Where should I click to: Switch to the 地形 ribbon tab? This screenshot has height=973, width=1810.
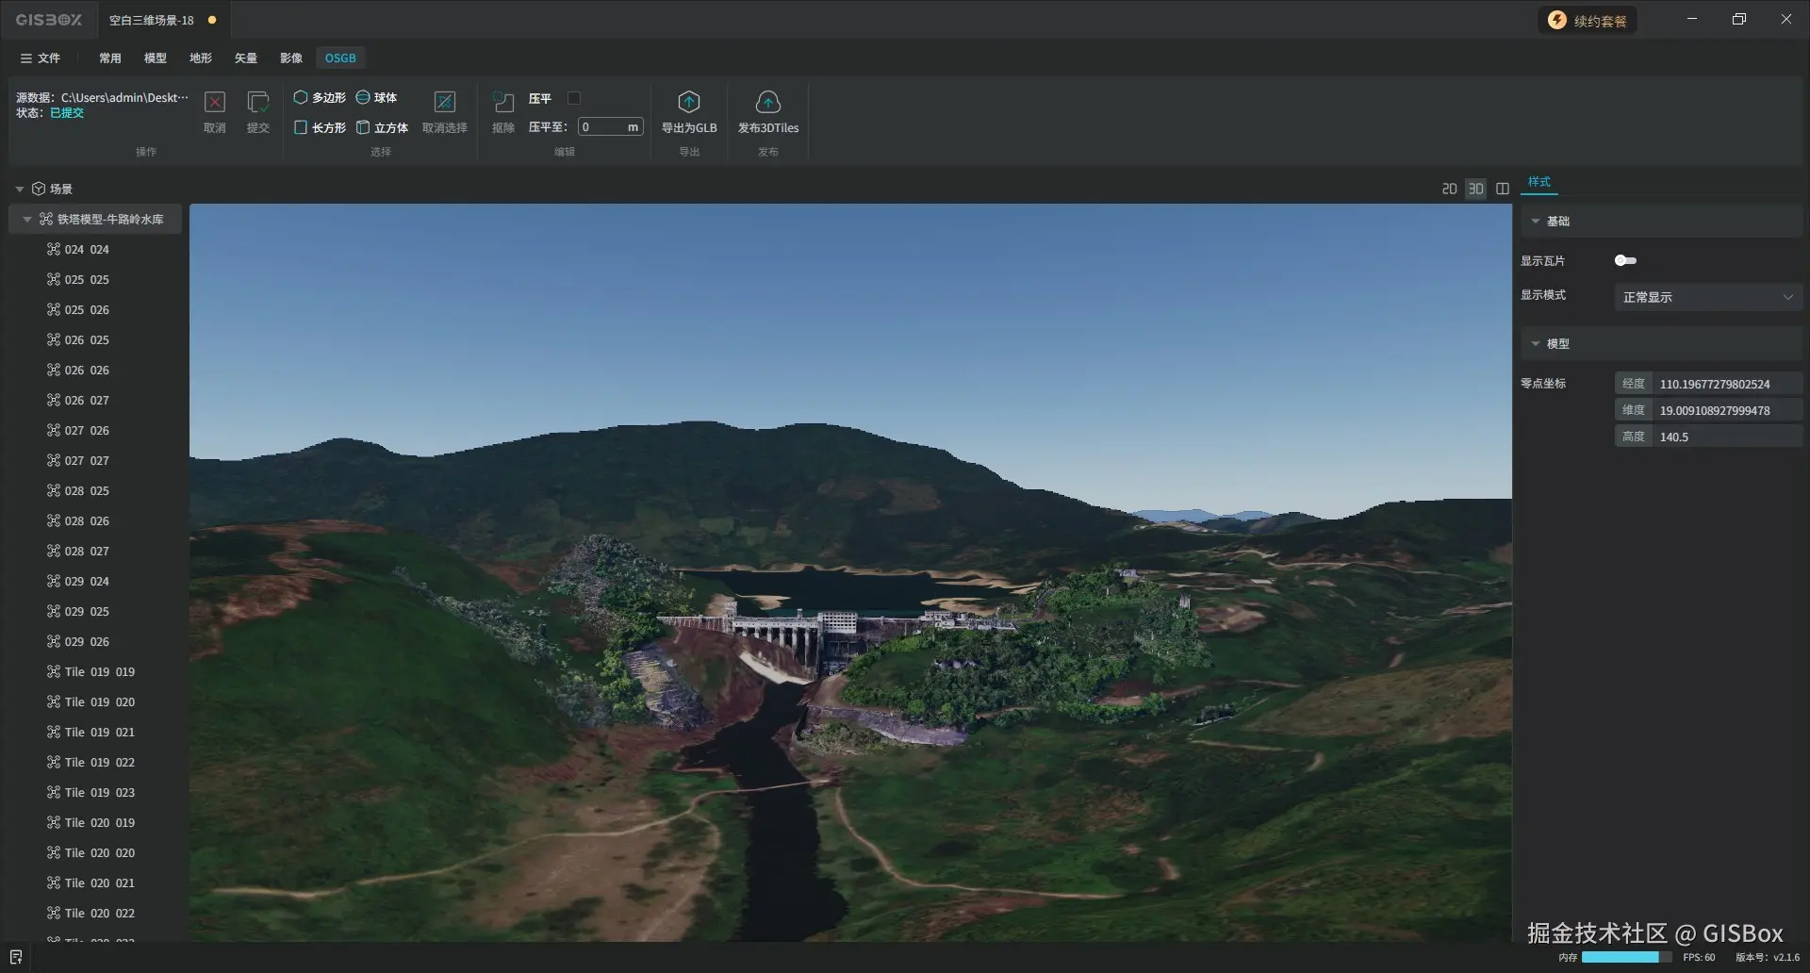pyautogui.click(x=201, y=58)
